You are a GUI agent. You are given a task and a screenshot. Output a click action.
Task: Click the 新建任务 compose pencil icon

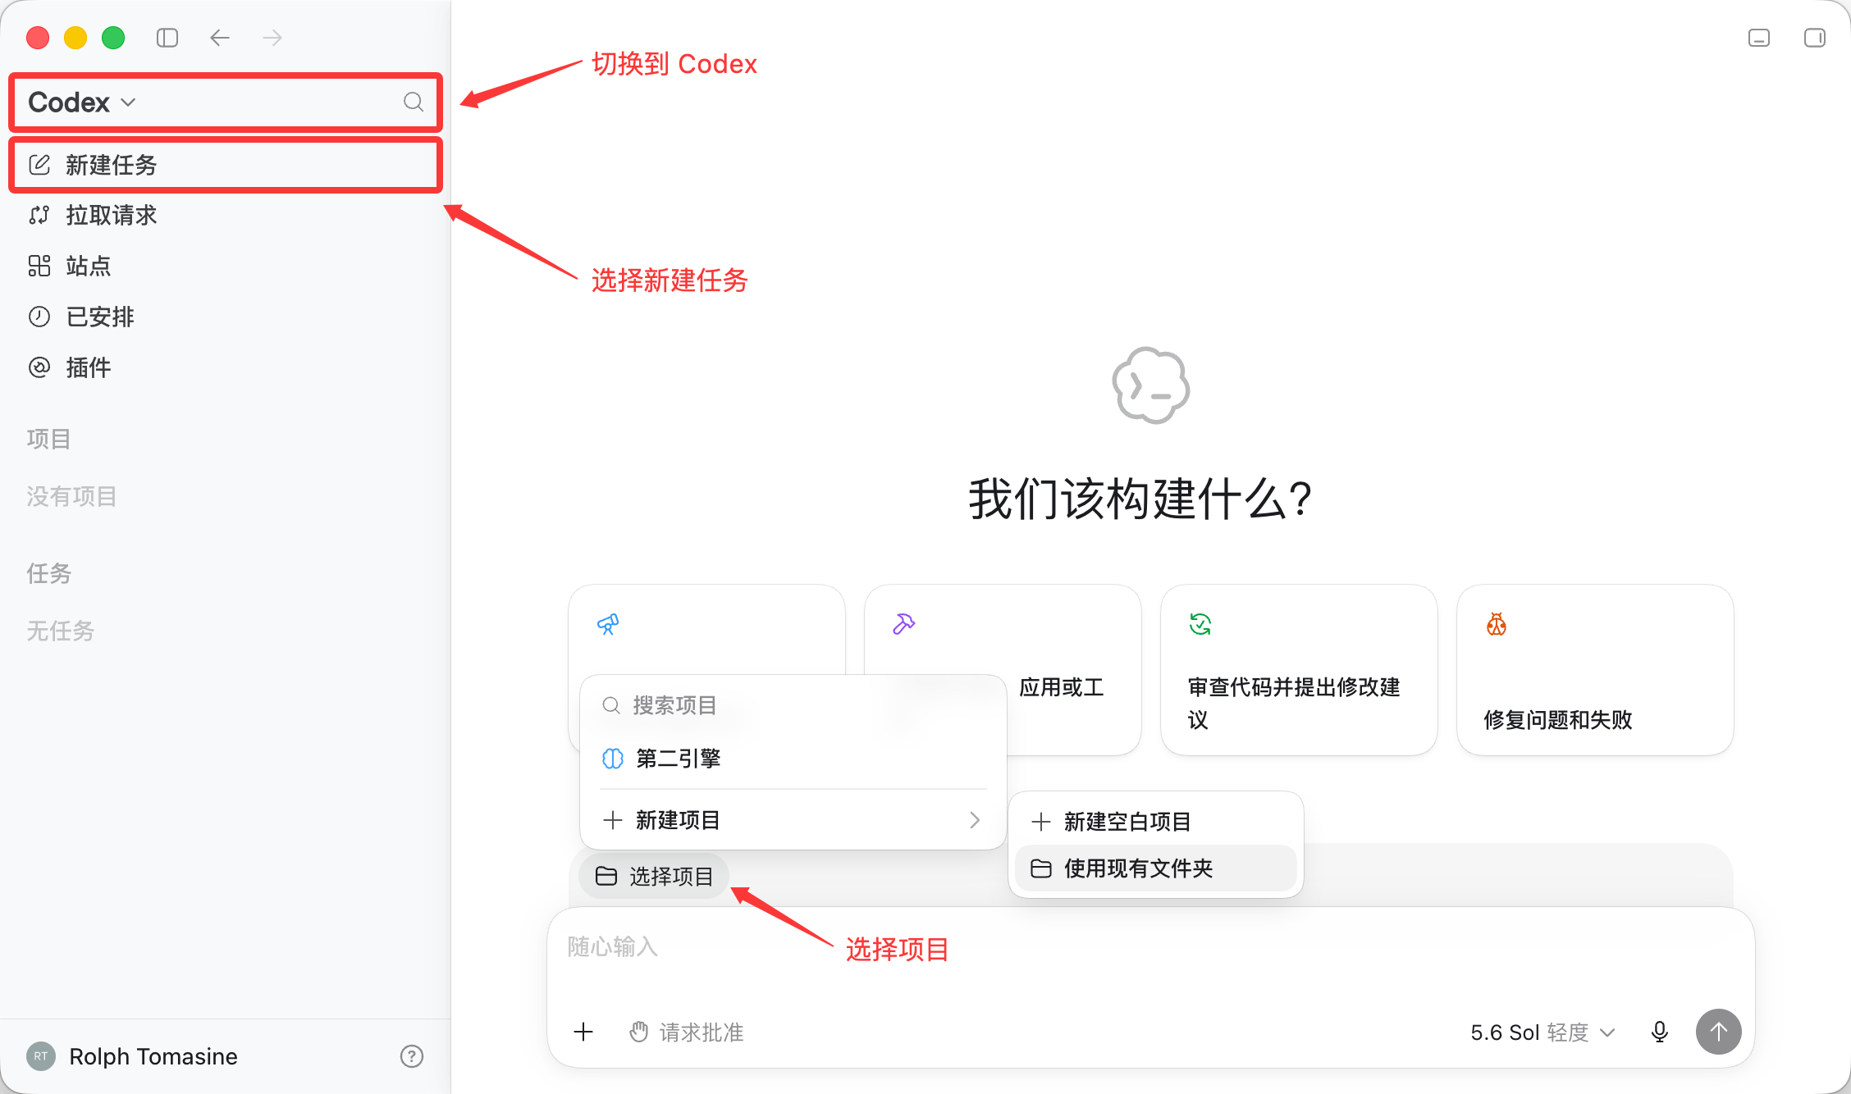[39, 165]
